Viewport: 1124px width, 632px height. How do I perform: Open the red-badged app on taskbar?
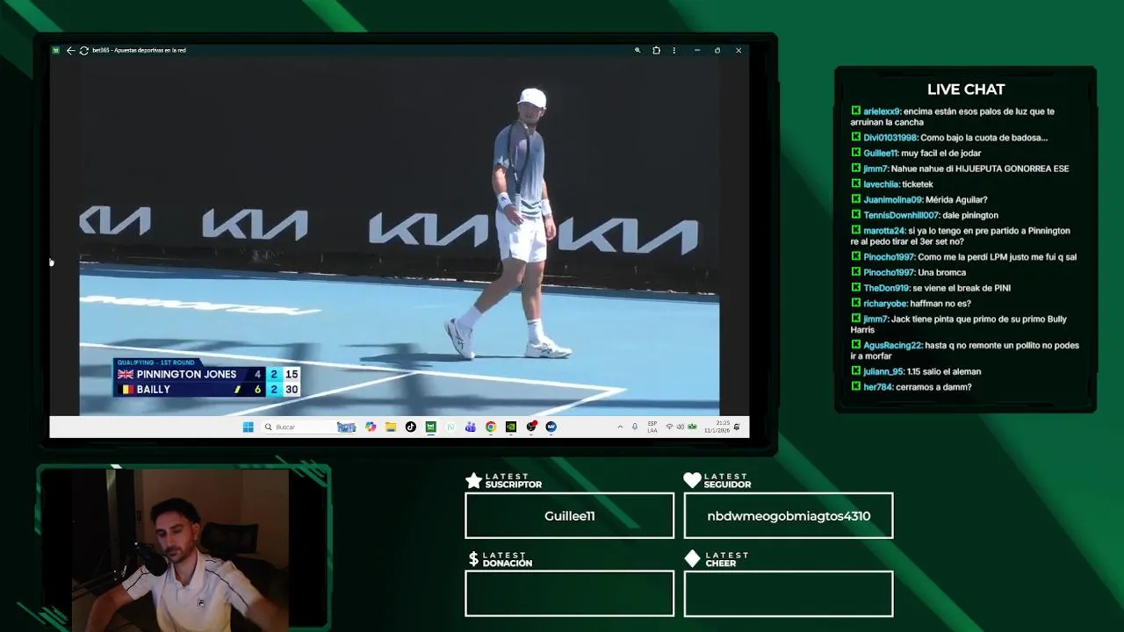coord(531,427)
